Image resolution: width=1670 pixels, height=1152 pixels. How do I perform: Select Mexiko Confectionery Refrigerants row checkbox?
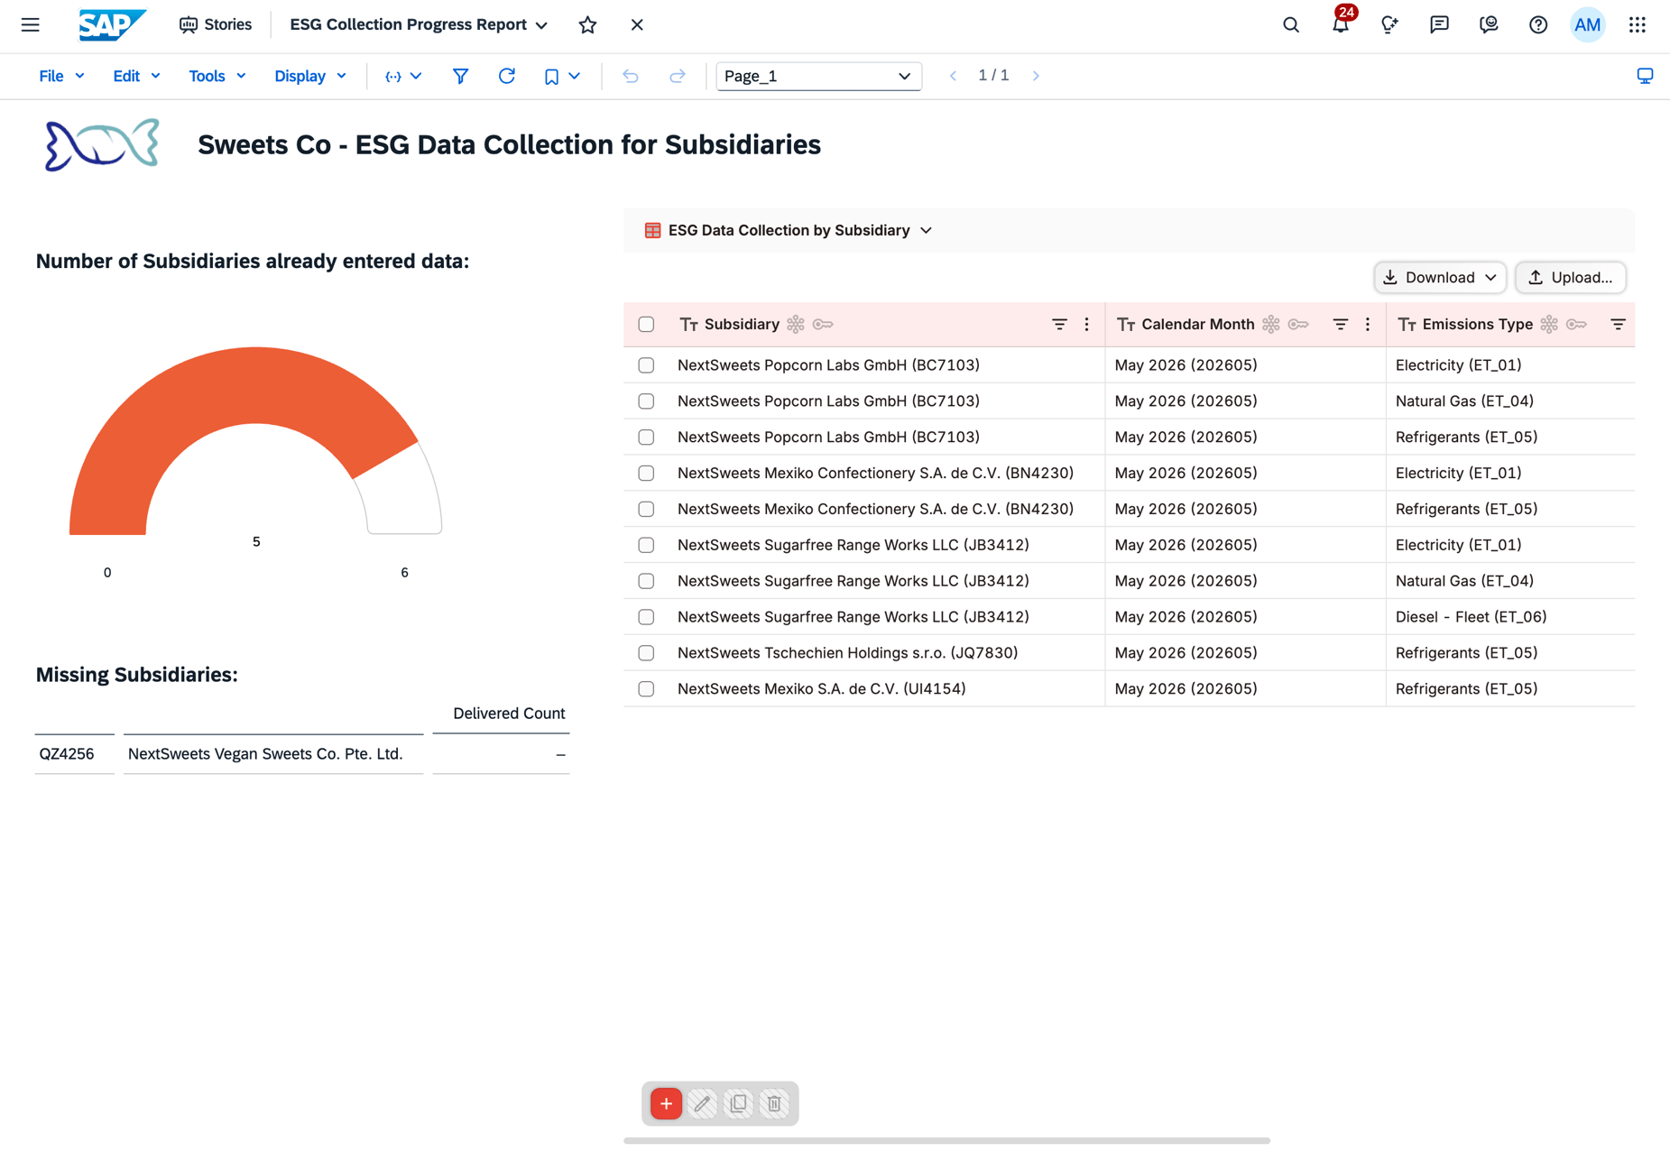646,510
